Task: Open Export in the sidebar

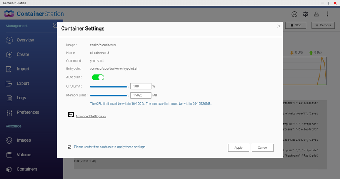Action: (x=23, y=83)
